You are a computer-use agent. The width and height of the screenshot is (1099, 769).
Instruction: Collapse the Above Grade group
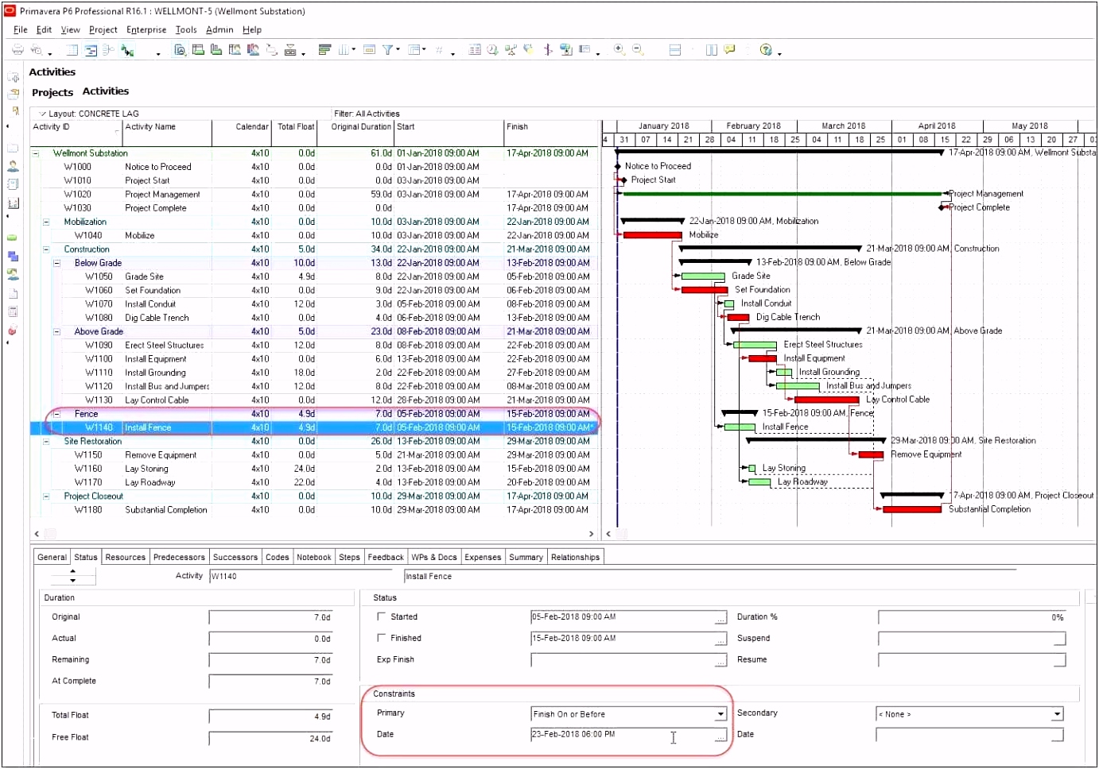click(57, 332)
